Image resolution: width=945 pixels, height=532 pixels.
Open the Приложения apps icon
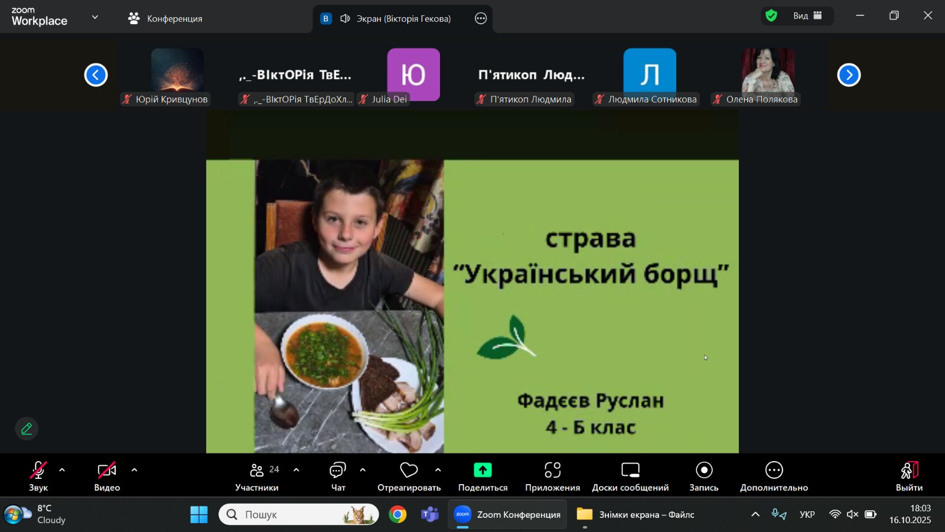(x=552, y=471)
